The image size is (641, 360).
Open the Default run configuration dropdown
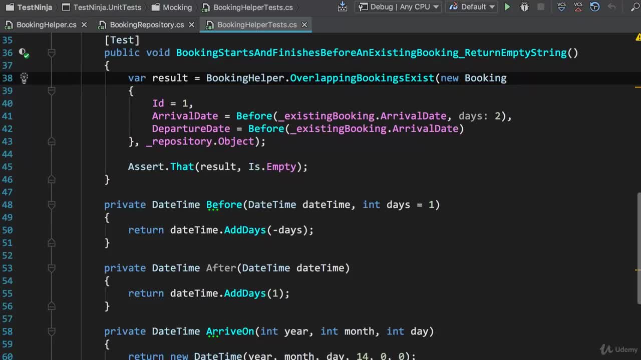[472, 7]
